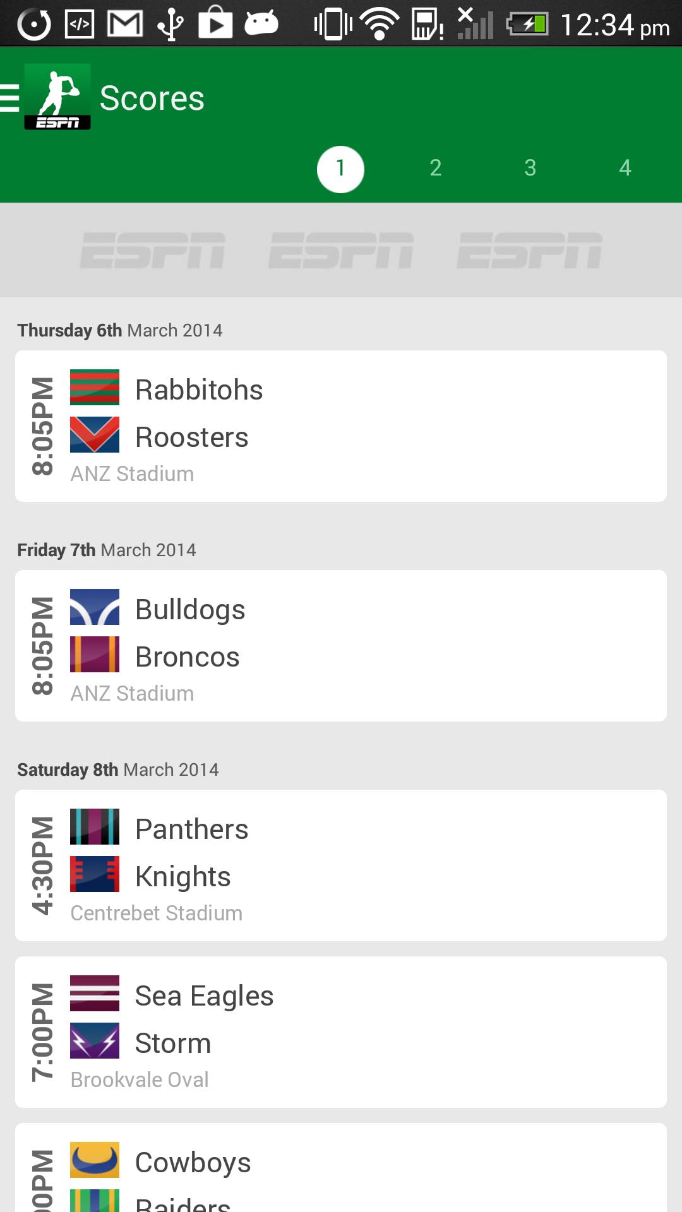Tap the Storm team jersey icon
The image size is (682, 1212).
click(95, 1041)
